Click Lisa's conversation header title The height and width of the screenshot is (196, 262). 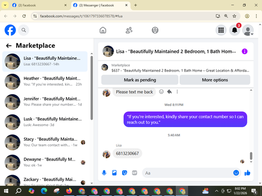coord(176,52)
